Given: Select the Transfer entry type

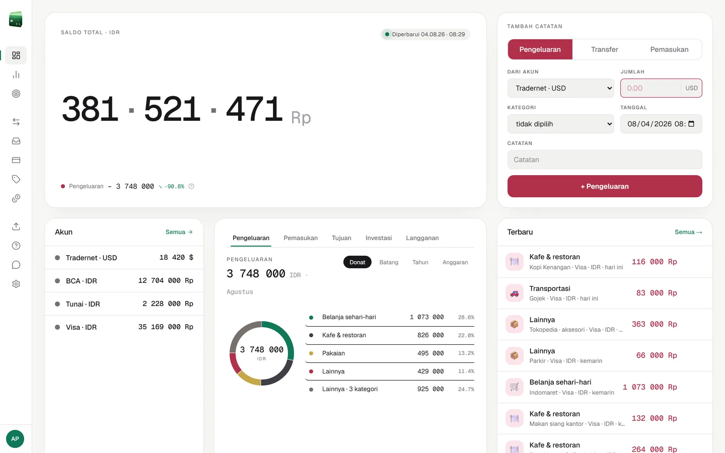Looking at the screenshot, I should click(604, 49).
